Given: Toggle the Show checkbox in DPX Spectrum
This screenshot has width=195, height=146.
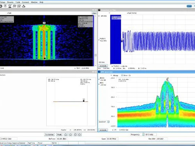Looking at the screenshot, I should click(x=122, y=75).
